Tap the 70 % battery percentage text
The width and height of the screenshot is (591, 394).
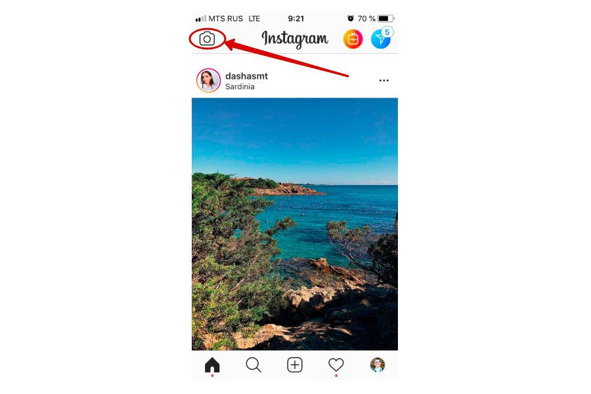[366, 18]
